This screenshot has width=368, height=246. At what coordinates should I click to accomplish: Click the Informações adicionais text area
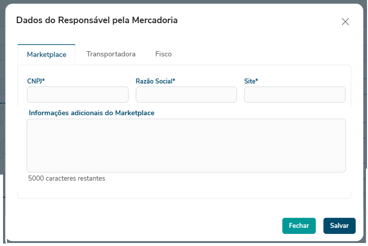click(x=186, y=145)
